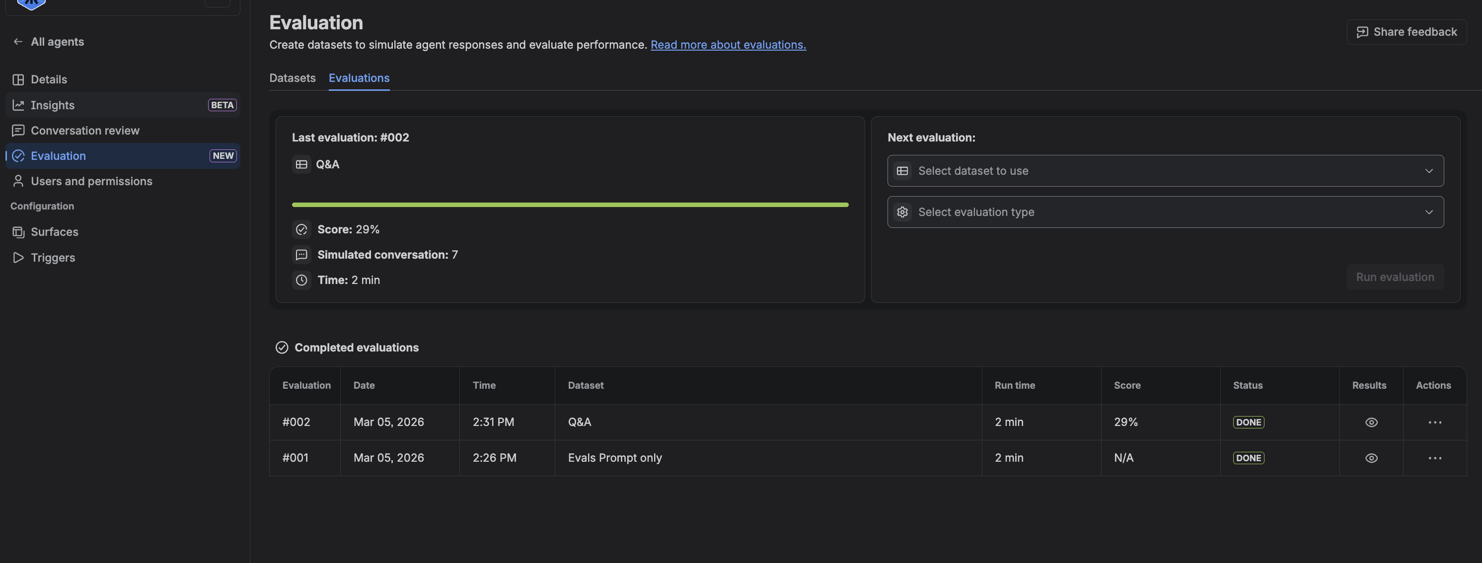
Task: Open Surfaces configuration
Action: 123,232
